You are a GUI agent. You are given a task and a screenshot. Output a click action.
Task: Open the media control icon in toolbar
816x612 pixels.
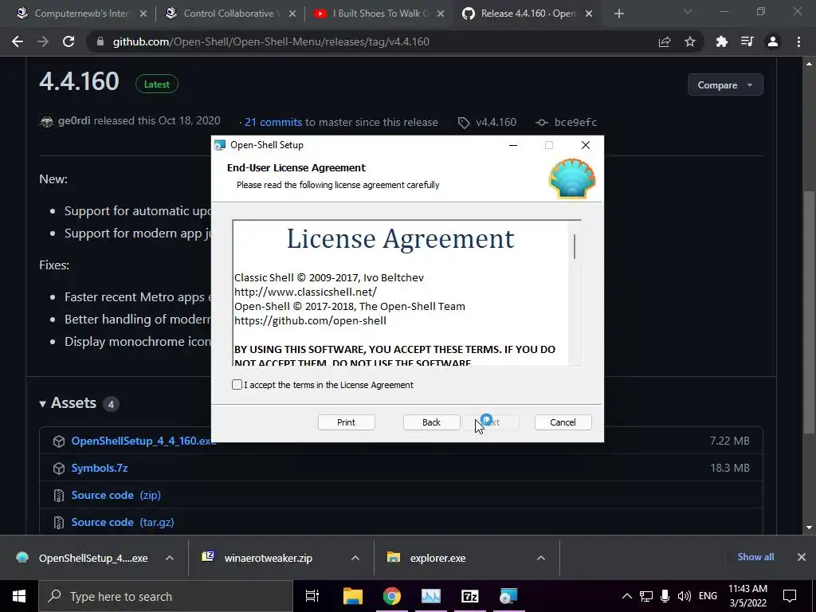click(747, 41)
